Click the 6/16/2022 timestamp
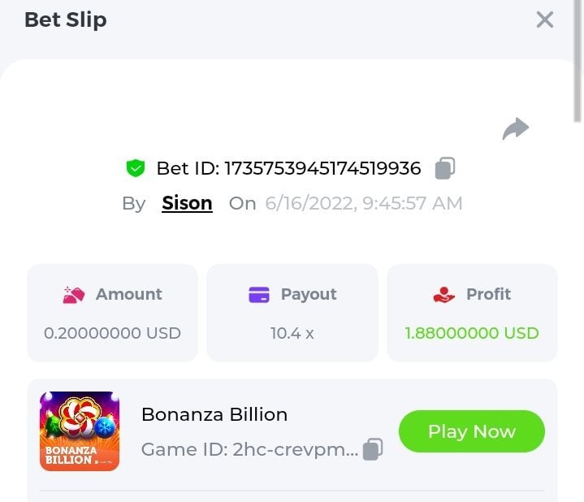The width and height of the screenshot is (584, 502). [363, 203]
